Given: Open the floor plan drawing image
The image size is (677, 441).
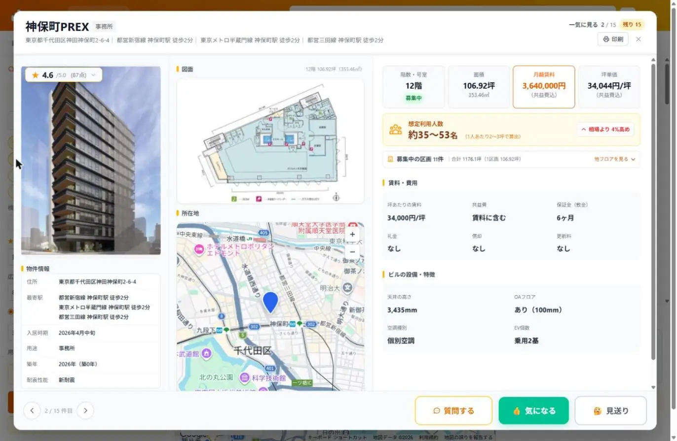Looking at the screenshot, I should point(270,141).
